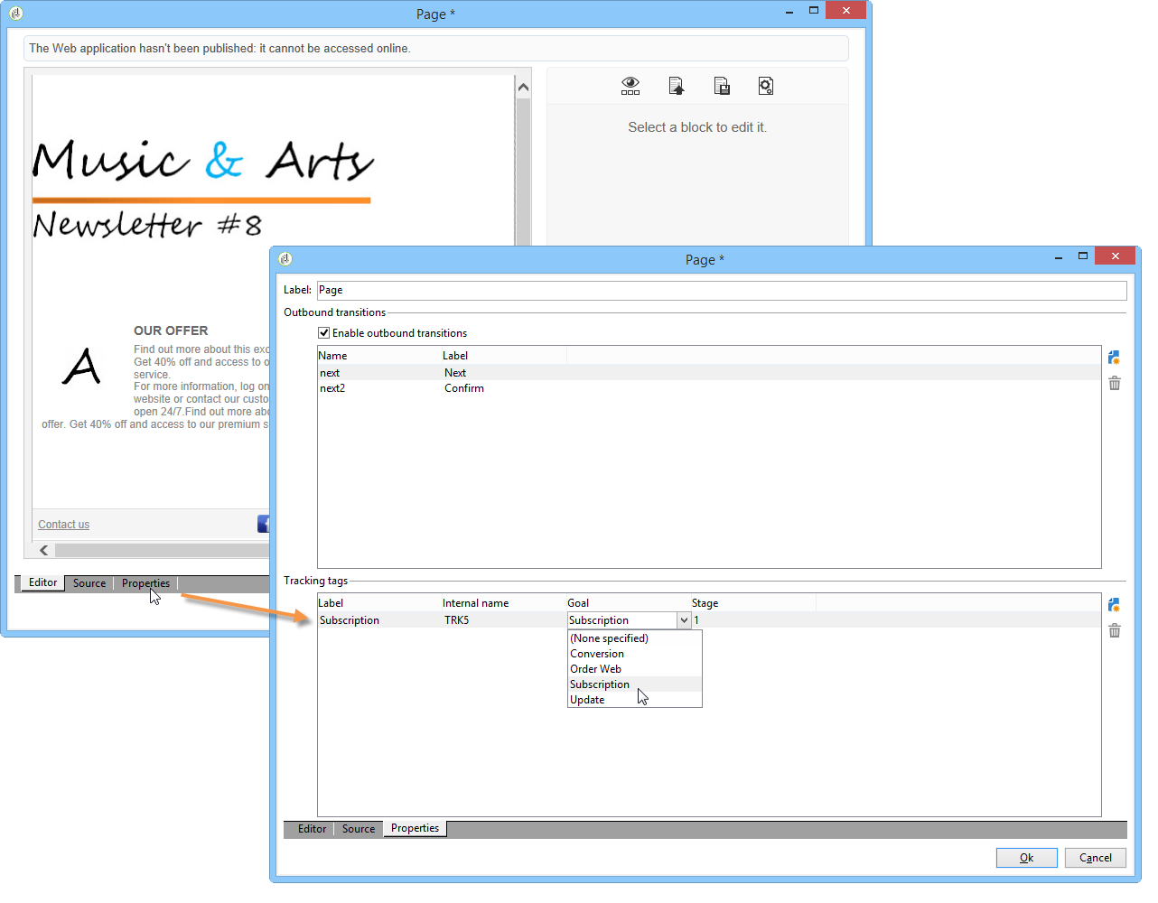Maximize the back Page window
Viewport: 1158px width, 903px height.
[x=814, y=10]
